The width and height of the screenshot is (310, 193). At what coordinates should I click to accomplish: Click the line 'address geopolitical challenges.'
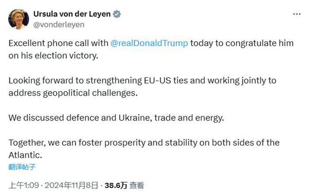click(73, 93)
